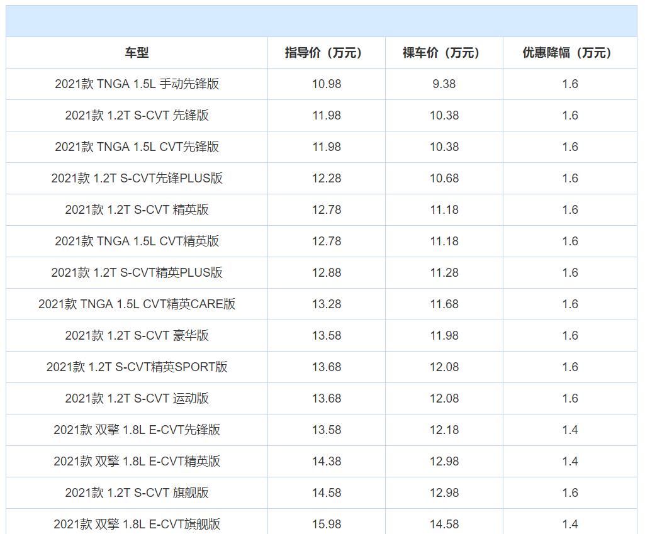Screen dimensions: 645x534
Task: Select discount 1.4 in 双擎 先锋版 row
Action: [570, 430]
